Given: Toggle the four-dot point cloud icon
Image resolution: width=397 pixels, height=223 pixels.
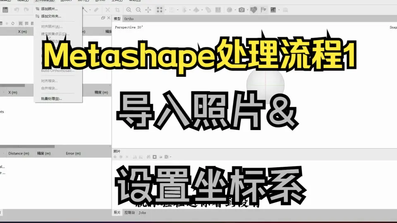Looking at the screenshot, I should tap(160, 10).
